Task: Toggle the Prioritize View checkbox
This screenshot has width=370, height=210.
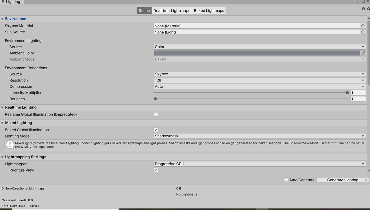Action: pyautogui.click(x=156, y=170)
